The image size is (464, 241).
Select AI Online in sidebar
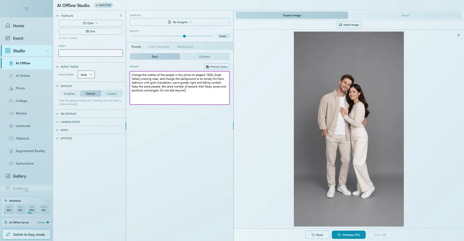click(26, 76)
